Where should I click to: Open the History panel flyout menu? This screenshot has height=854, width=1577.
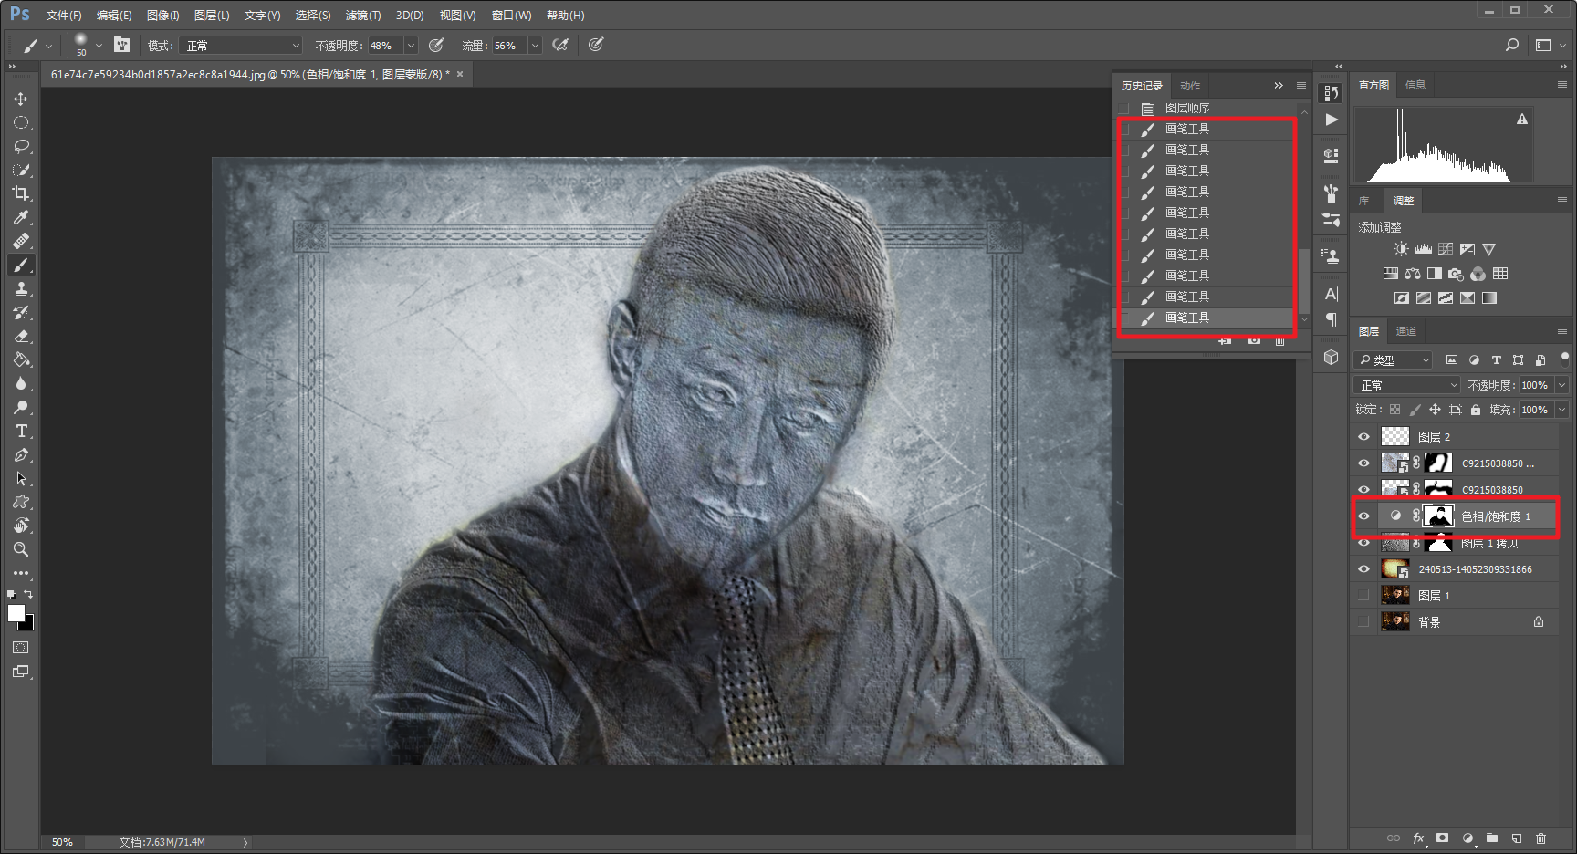pyautogui.click(x=1301, y=85)
